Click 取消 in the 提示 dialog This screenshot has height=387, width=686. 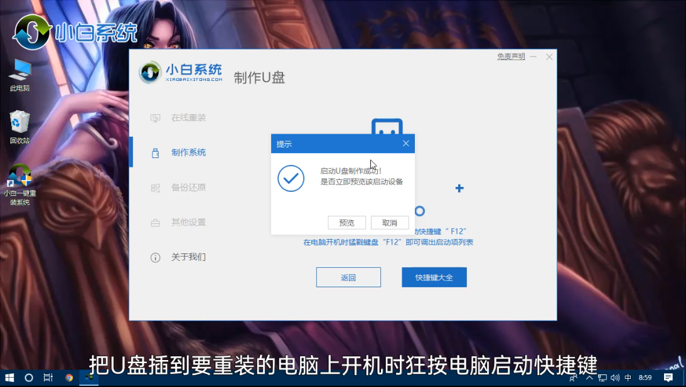point(389,223)
